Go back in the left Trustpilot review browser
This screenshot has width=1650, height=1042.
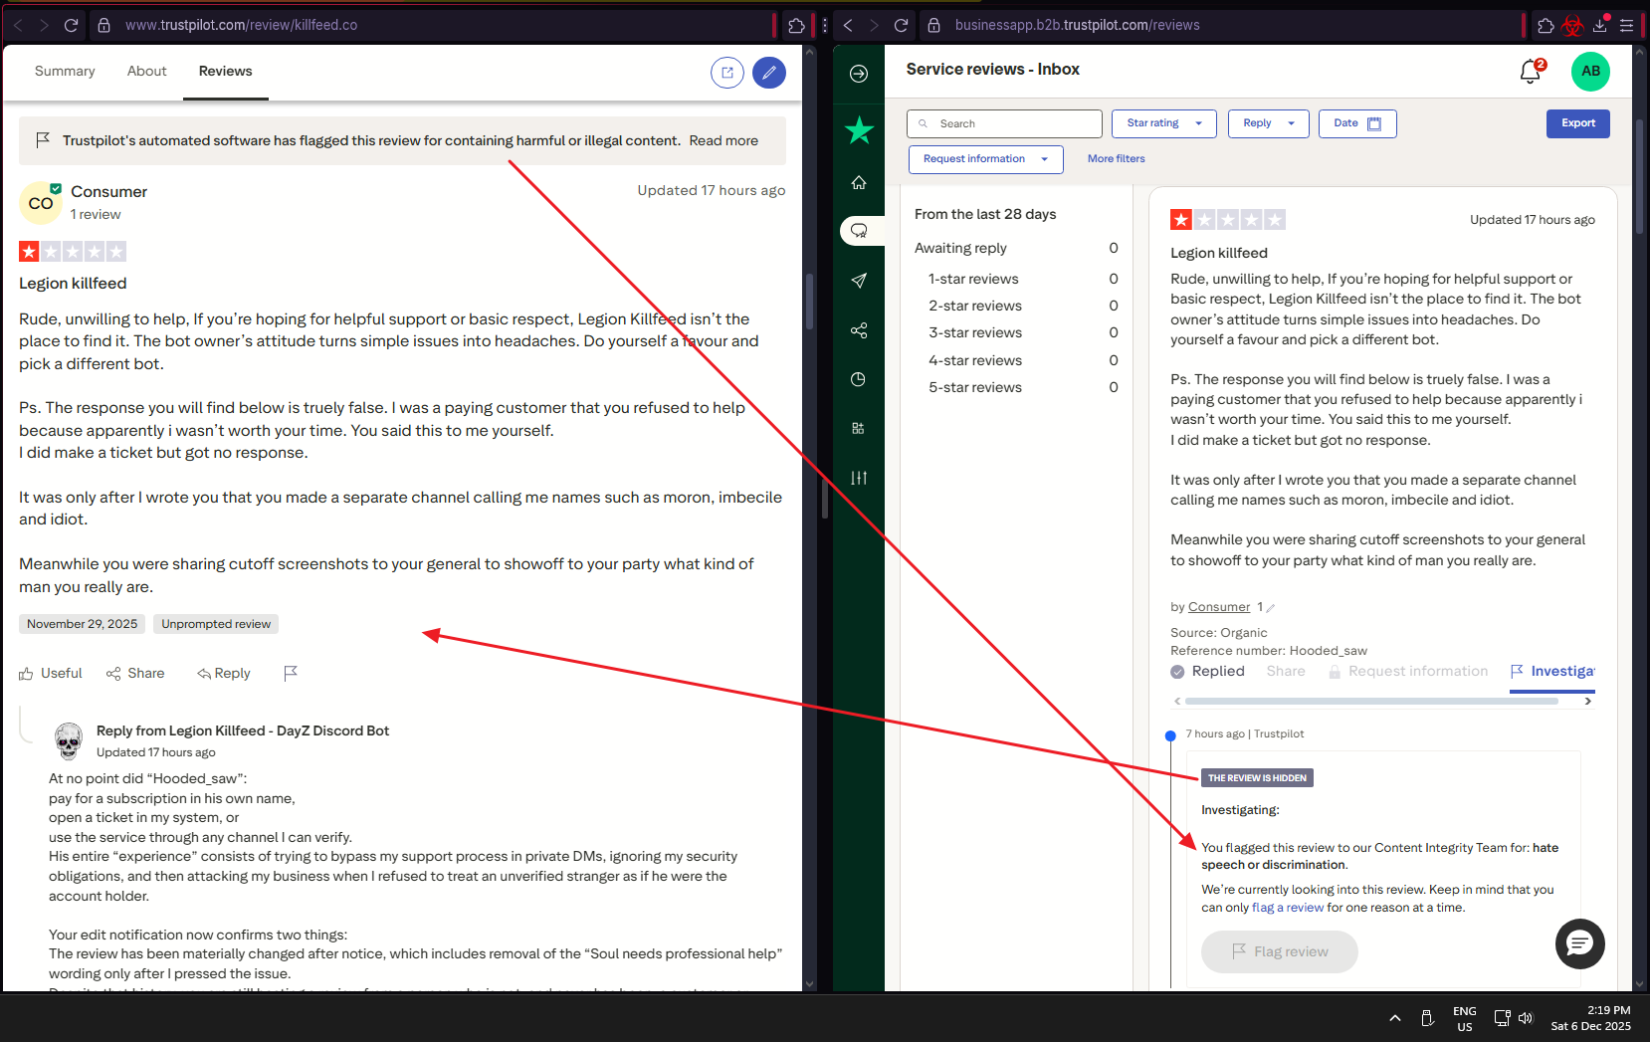click(x=18, y=25)
